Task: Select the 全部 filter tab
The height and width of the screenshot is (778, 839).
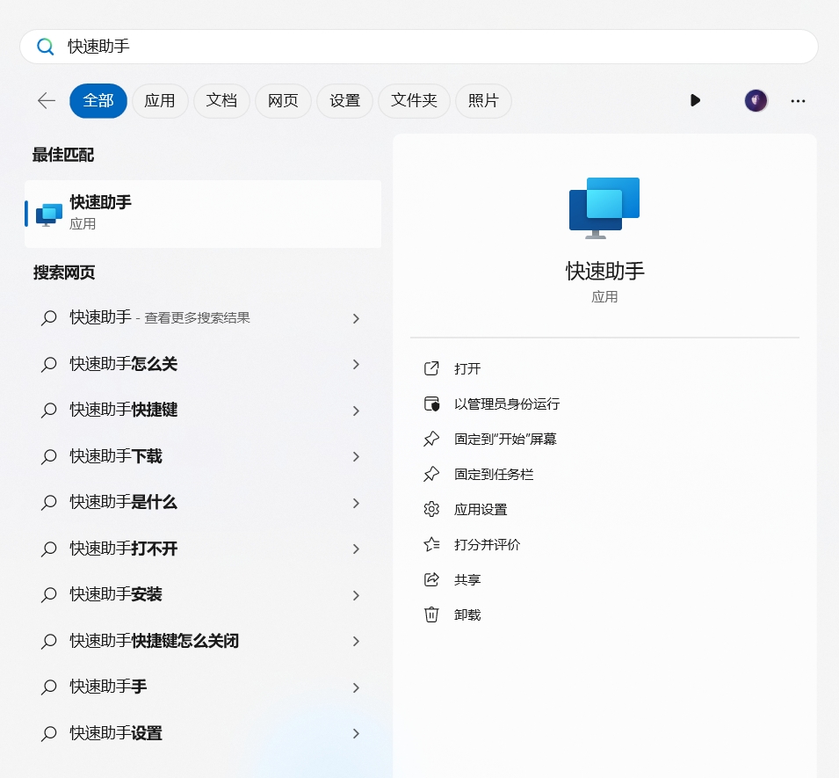Action: pyautogui.click(x=98, y=101)
